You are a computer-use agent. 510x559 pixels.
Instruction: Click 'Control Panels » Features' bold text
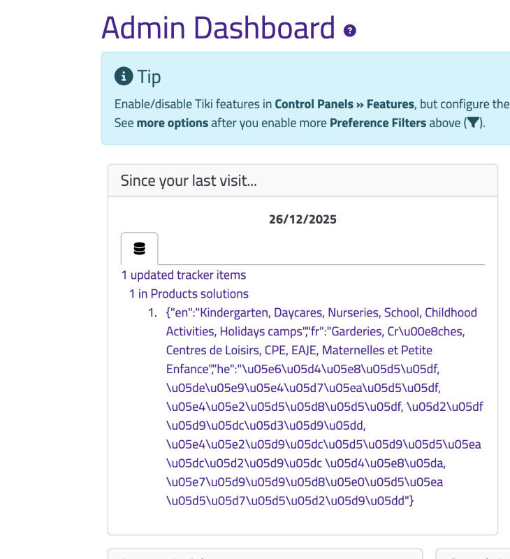tap(344, 104)
